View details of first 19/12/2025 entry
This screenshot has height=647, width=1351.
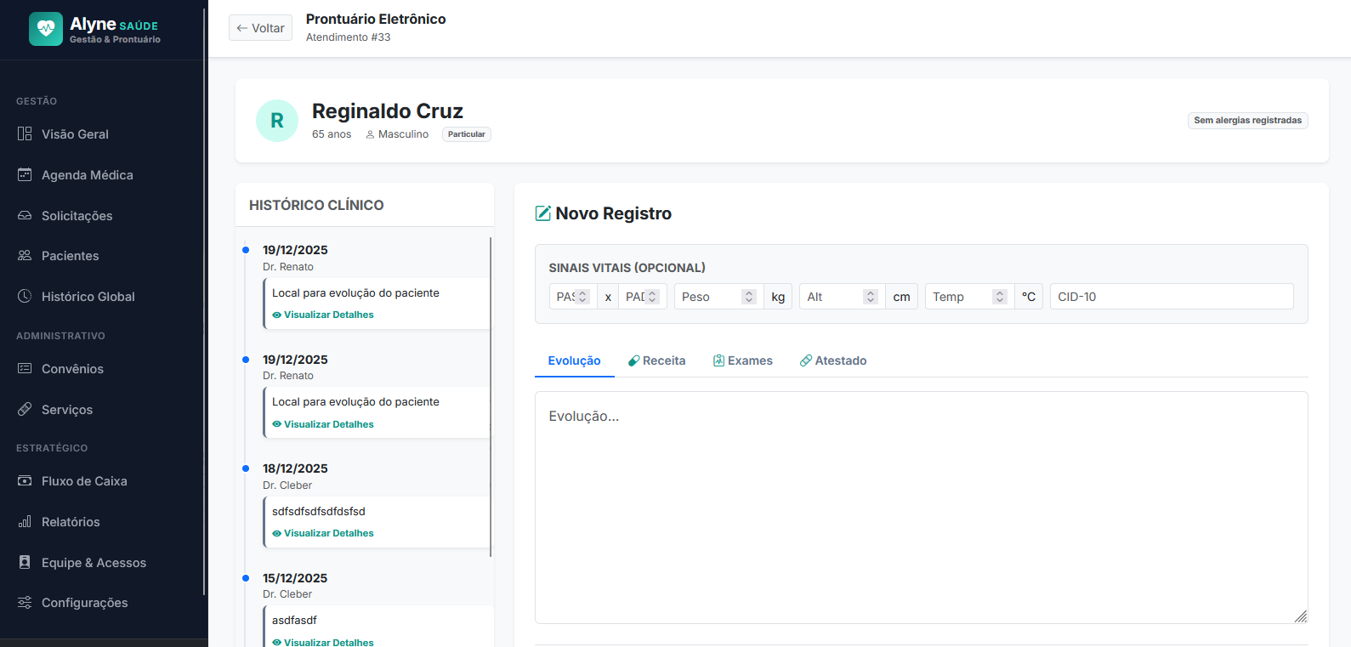[x=328, y=315]
